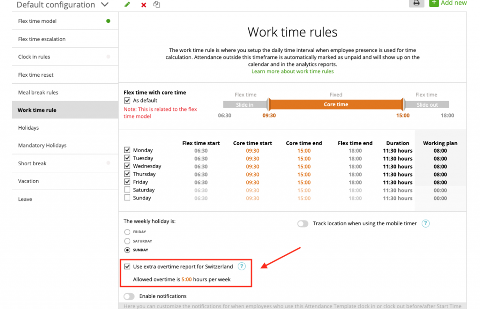Uncheck the Tuesday checkbox
This screenshot has height=309, width=480.
click(x=127, y=158)
